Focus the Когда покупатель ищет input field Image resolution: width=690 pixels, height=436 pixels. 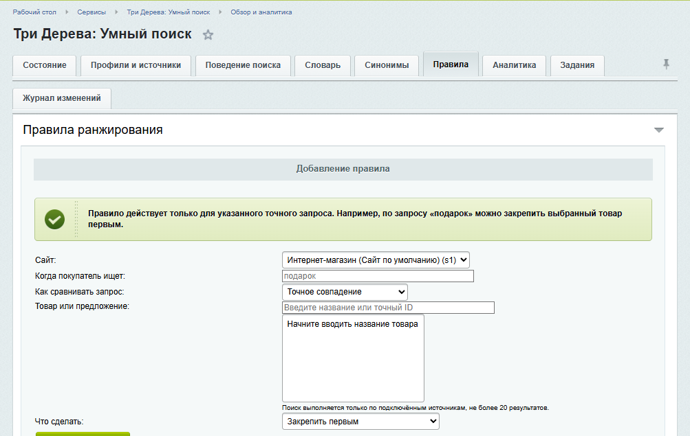pyautogui.click(x=378, y=276)
